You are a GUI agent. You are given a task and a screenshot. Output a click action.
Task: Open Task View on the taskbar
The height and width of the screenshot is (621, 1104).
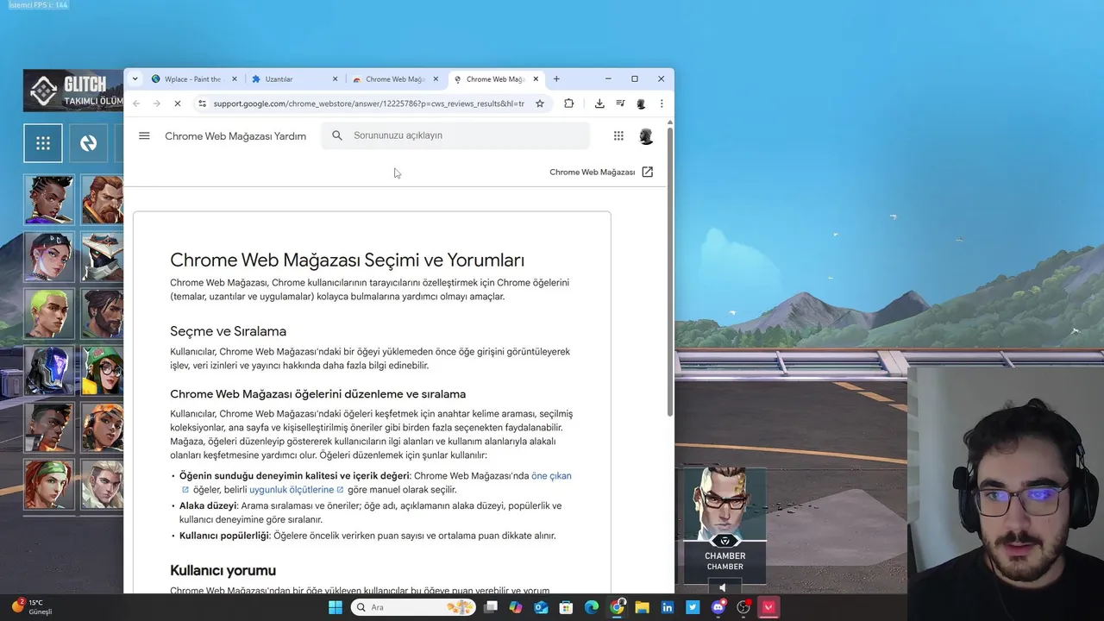click(491, 607)
